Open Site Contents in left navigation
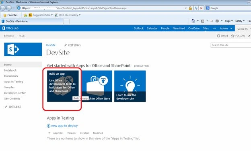 coord(12,98)
